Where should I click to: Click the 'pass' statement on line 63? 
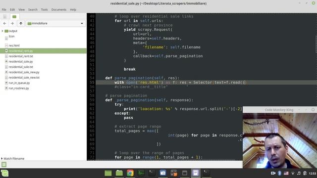pyautogui.click(x=128, y=118)
